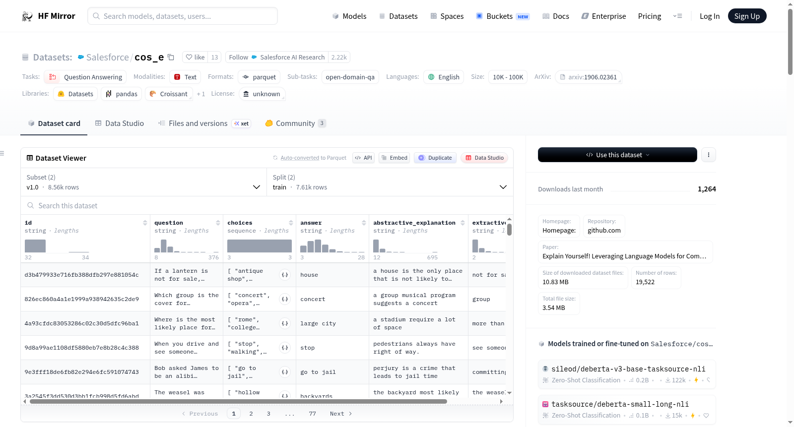Open Datasets in the top navigation
794x427 pixels.
click(398, 16)
